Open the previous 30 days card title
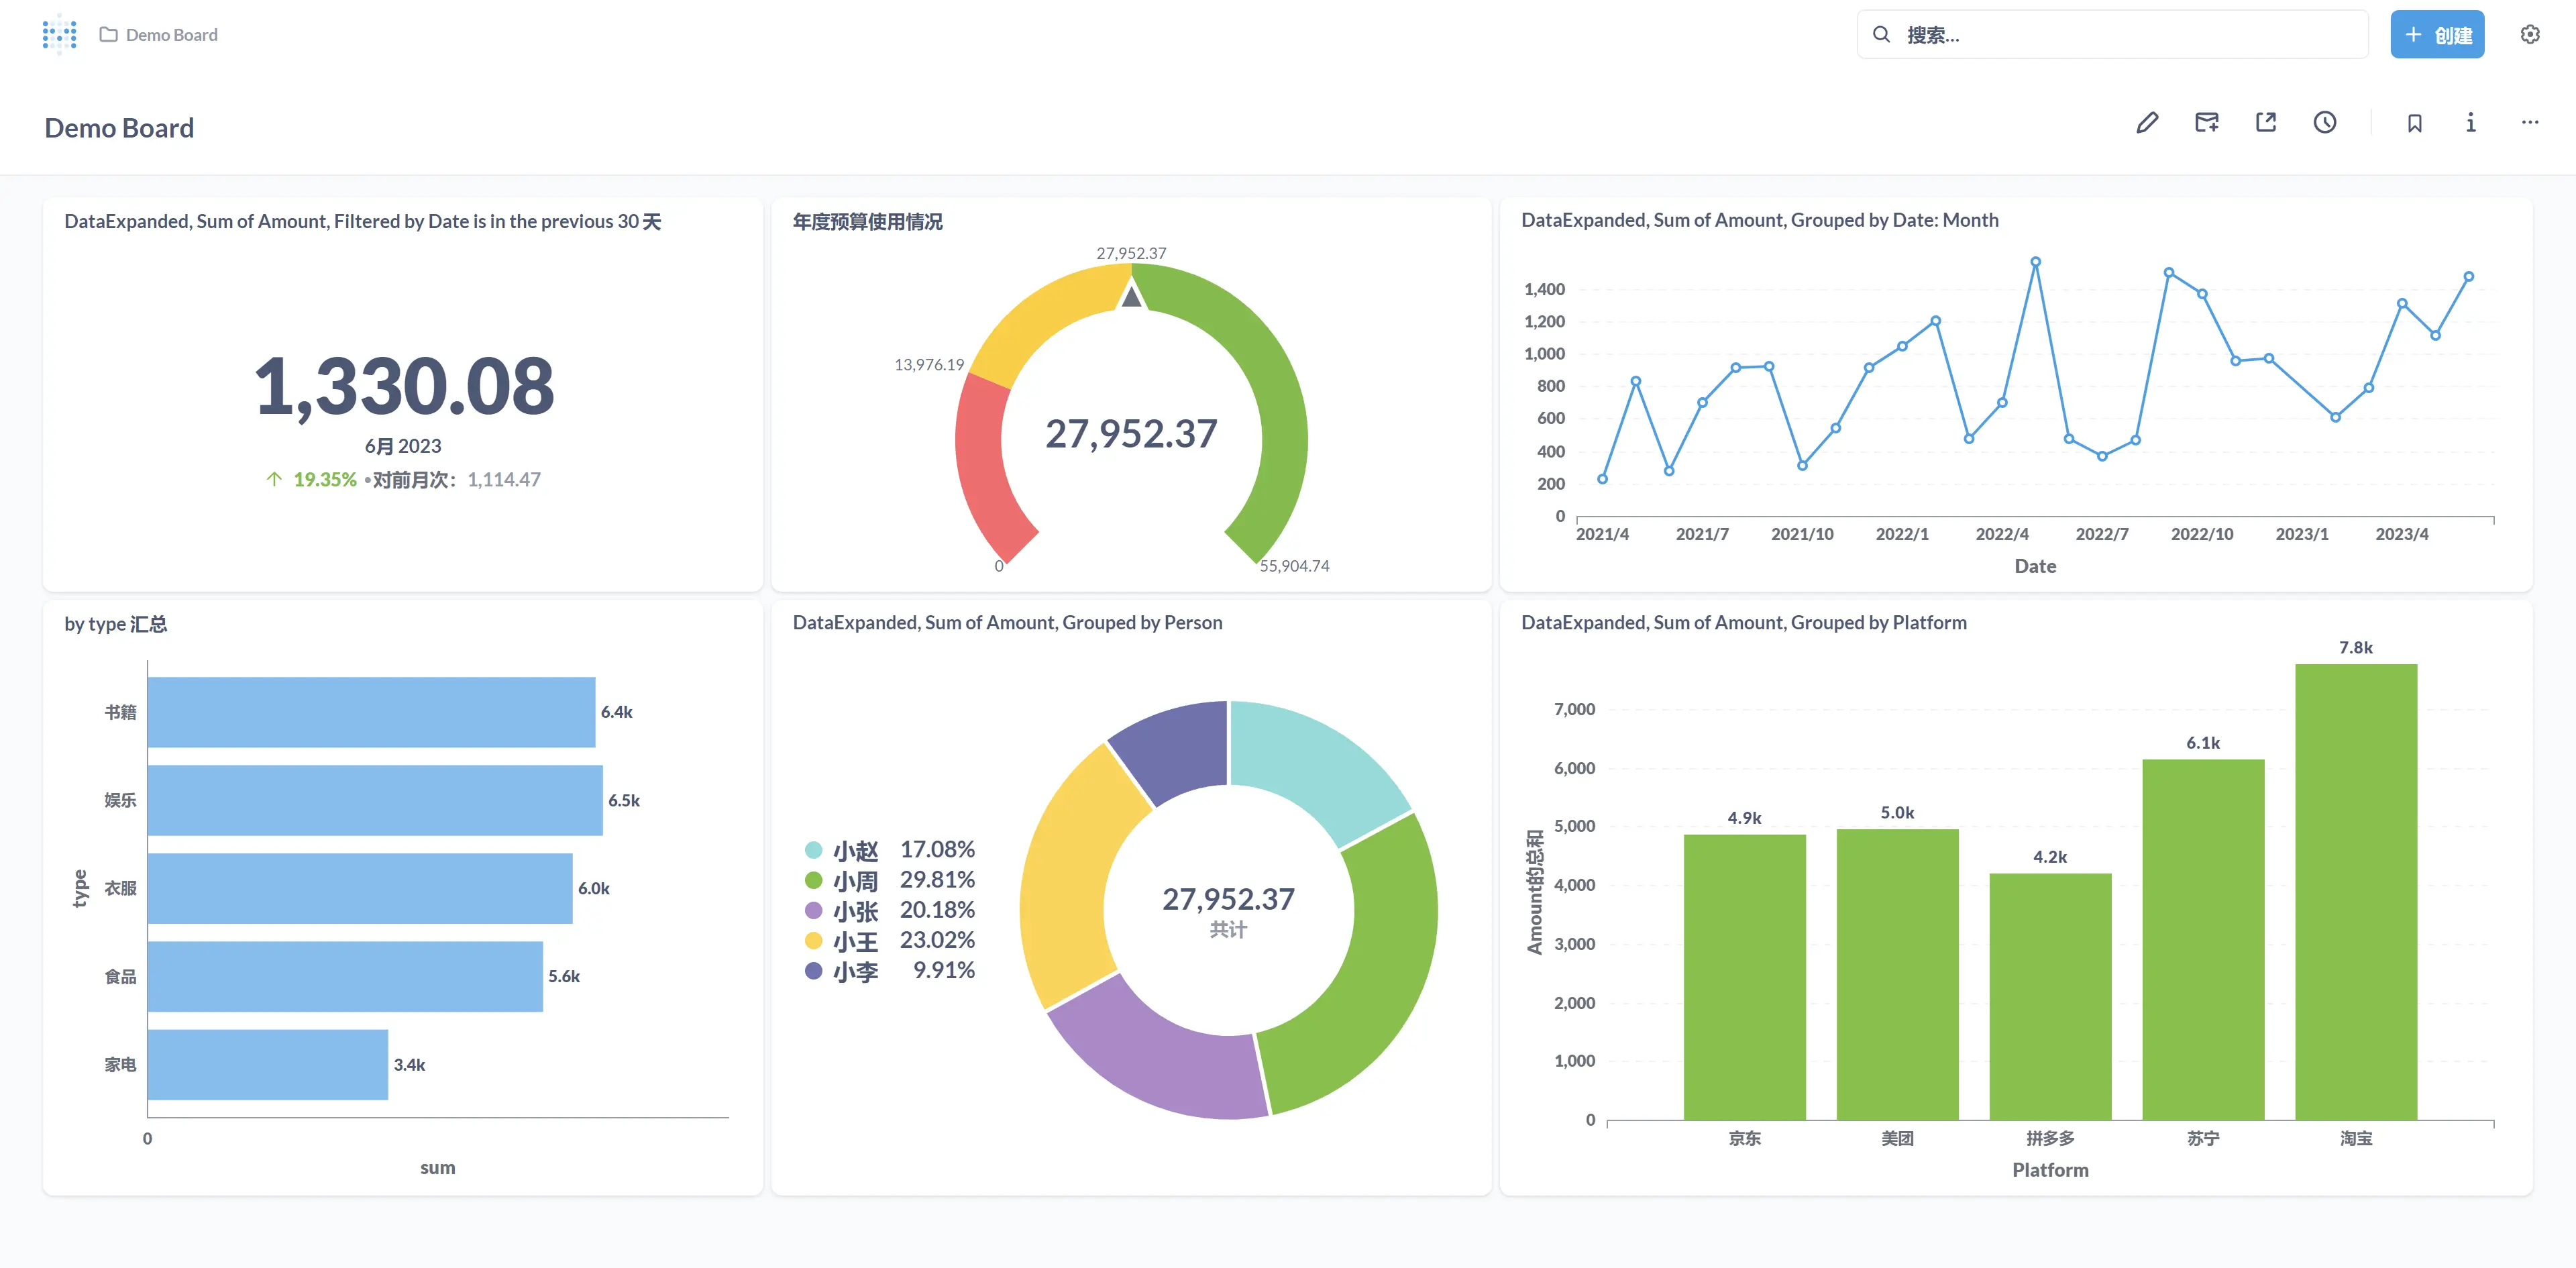 (x=363, y=222)
